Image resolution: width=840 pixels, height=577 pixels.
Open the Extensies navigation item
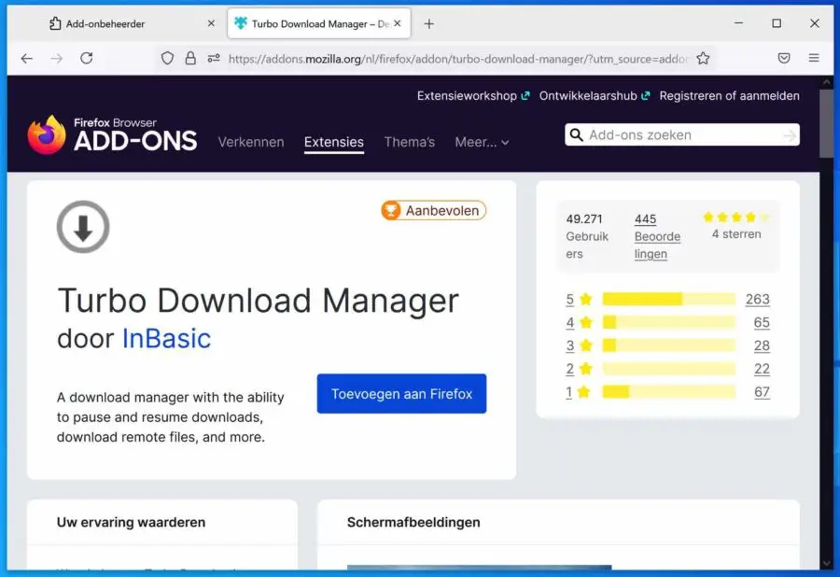(334, 142)
